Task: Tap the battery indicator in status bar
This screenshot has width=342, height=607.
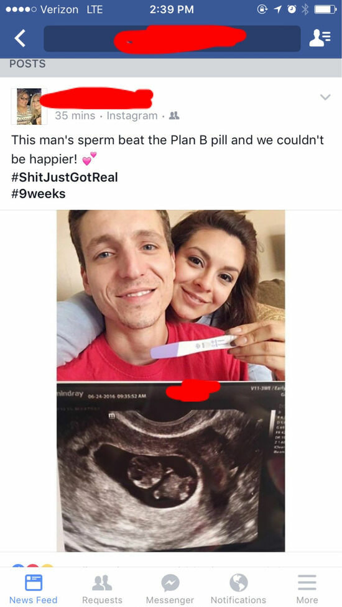Action: pyautogui.click(x=325, y=9)
